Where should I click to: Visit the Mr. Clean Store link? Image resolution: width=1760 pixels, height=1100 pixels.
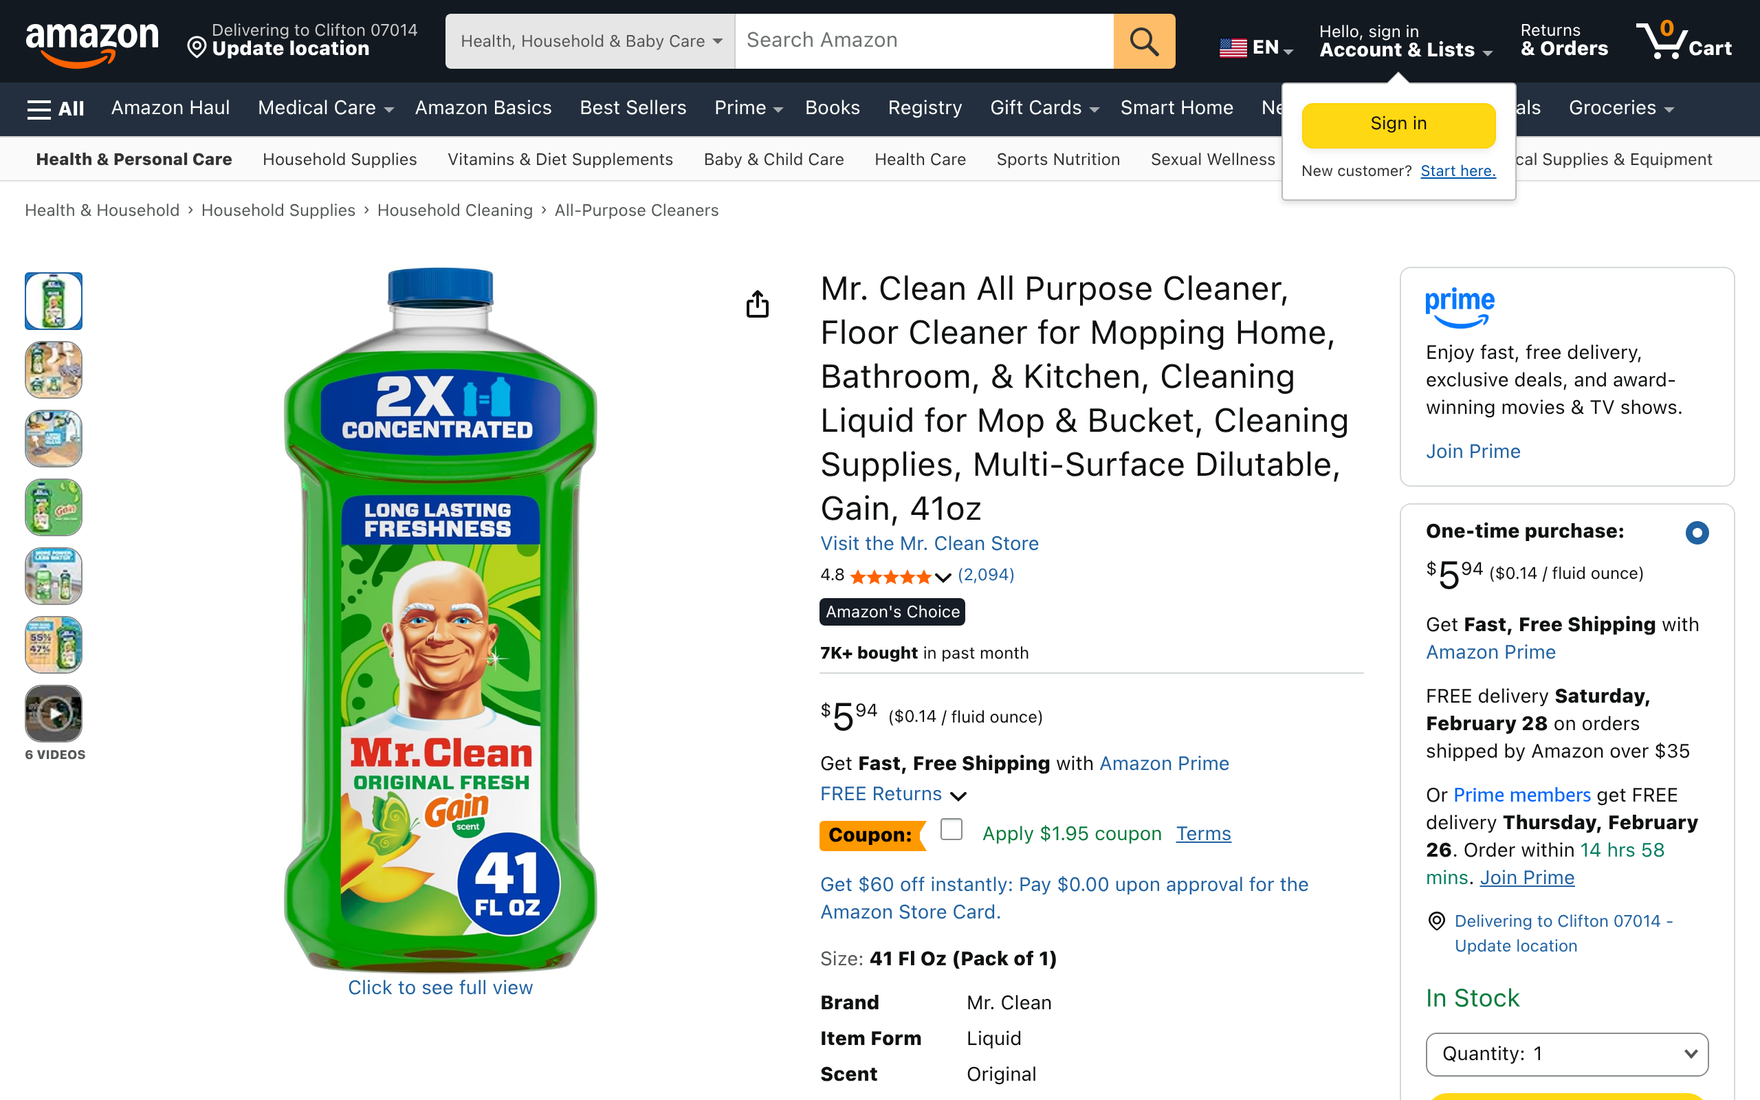click(x=929, y=543)
